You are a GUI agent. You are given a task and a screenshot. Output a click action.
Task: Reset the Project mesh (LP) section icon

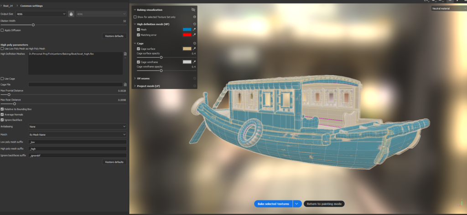point(194,86)
